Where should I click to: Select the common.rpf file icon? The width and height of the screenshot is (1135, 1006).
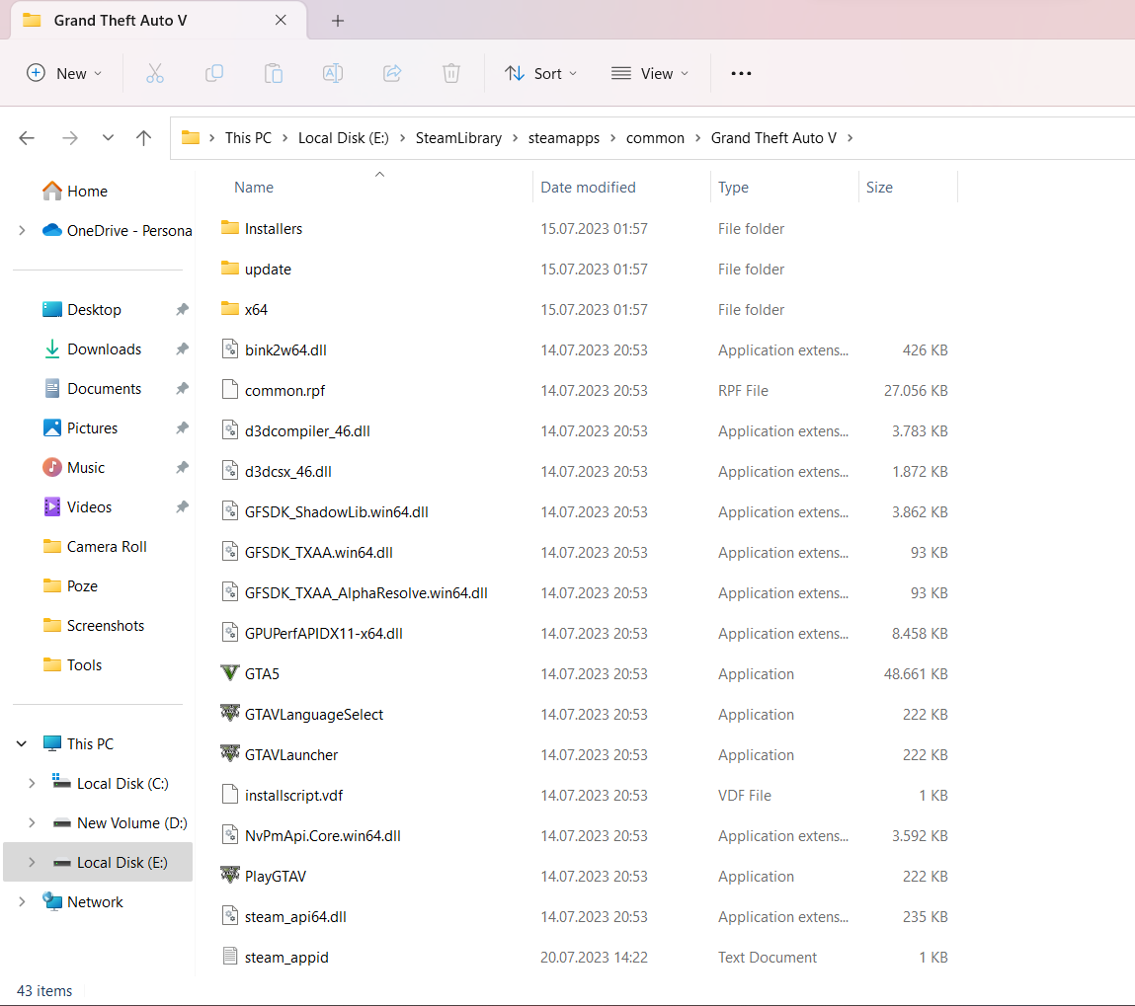pyautogui.click(x=229, y=390)
